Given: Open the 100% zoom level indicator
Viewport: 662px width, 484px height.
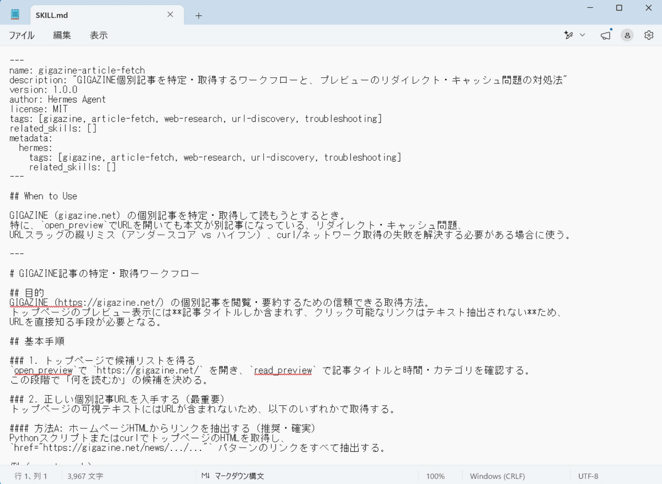Looking at the screenshot, I should point(435,476).
